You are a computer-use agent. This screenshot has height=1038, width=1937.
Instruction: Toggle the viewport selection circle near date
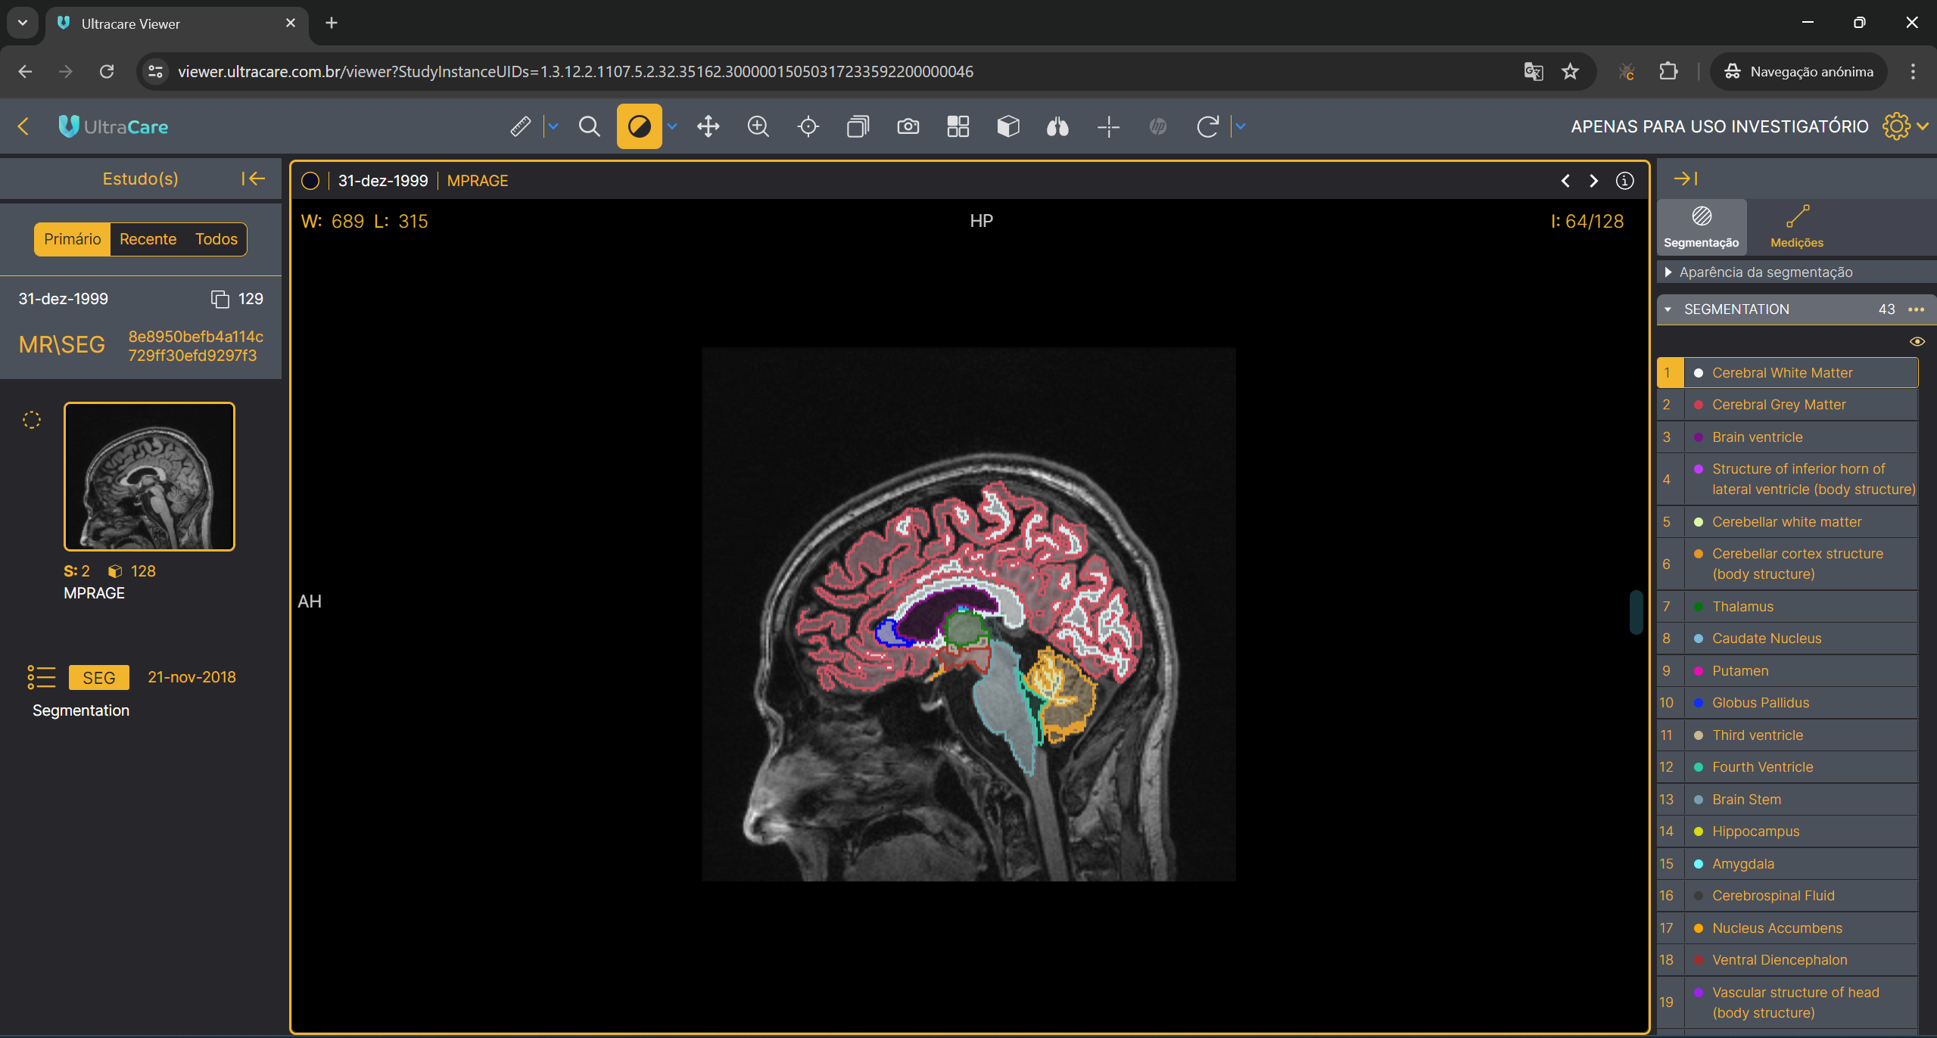click(x=310, y=181)
